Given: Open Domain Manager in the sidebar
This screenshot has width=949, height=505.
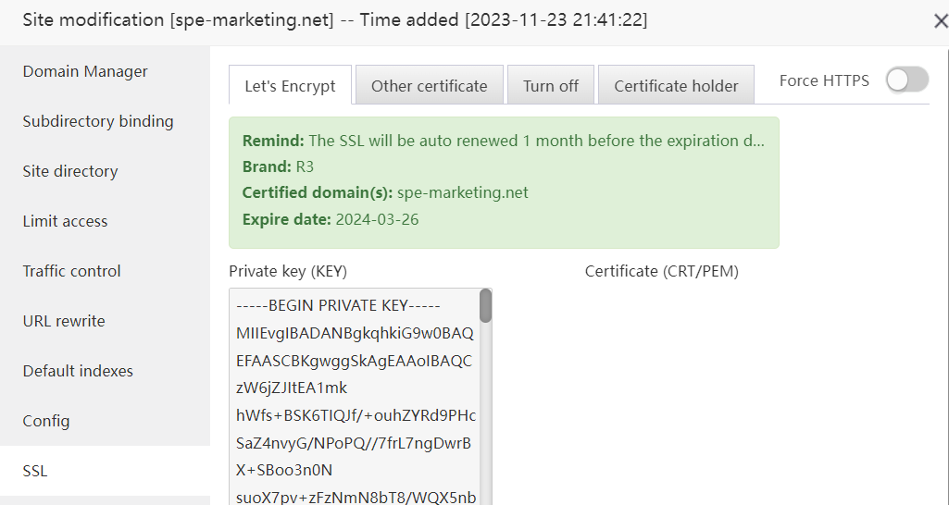Looking at the screenshot, I should click(x=85, y=71).
